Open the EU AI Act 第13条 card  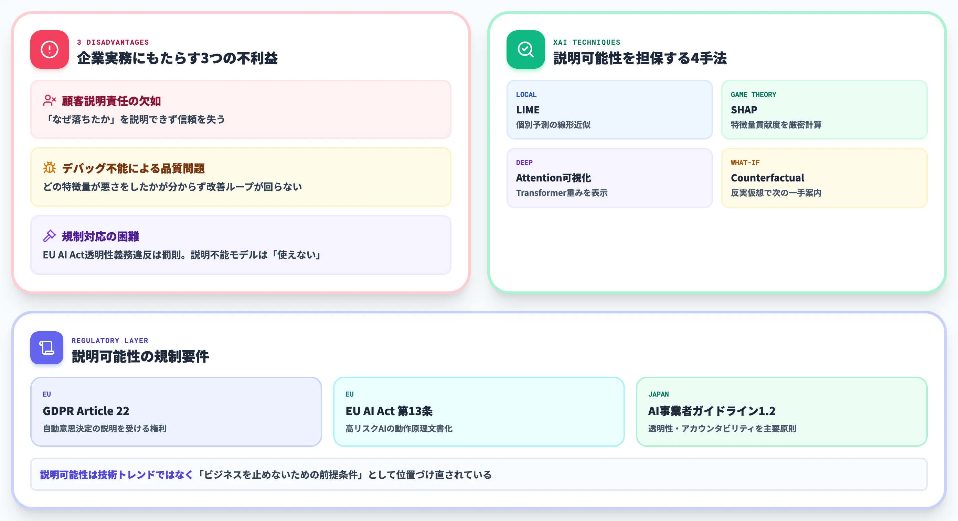point(479,411)
